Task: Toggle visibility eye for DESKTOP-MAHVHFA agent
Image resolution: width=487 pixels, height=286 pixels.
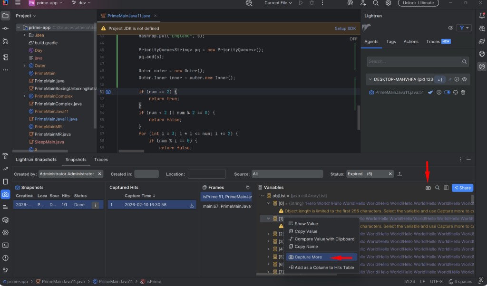Action: pos(465,79)
